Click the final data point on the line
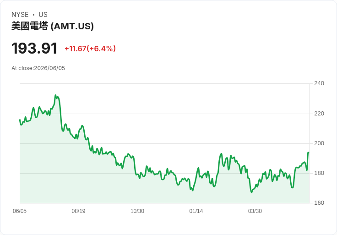 pyautogui.click(x=309, y=153)
